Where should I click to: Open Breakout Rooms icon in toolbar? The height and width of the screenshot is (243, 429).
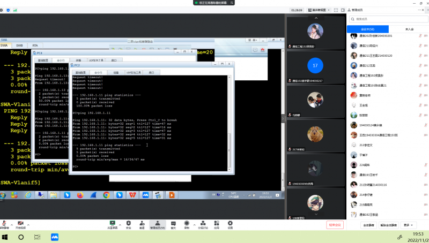[202, 224]
